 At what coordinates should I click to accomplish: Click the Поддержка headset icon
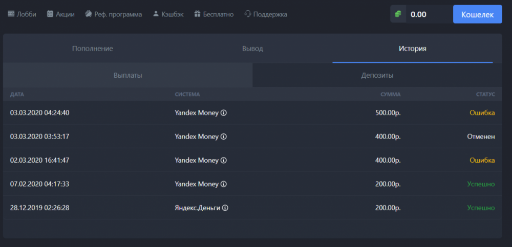[x=248, y=14]
